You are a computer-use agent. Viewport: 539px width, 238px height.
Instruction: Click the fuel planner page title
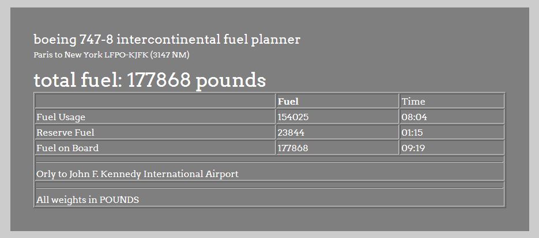pos(167,40)
